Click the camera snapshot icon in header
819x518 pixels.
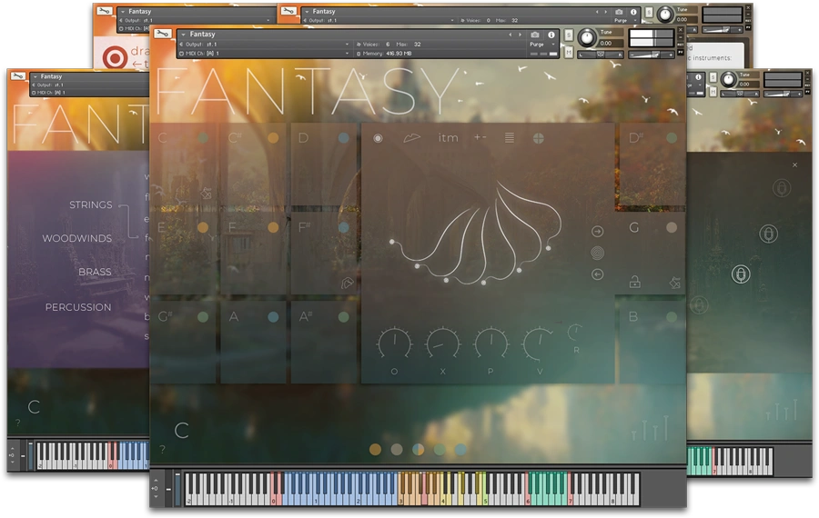tap(535, 35)
